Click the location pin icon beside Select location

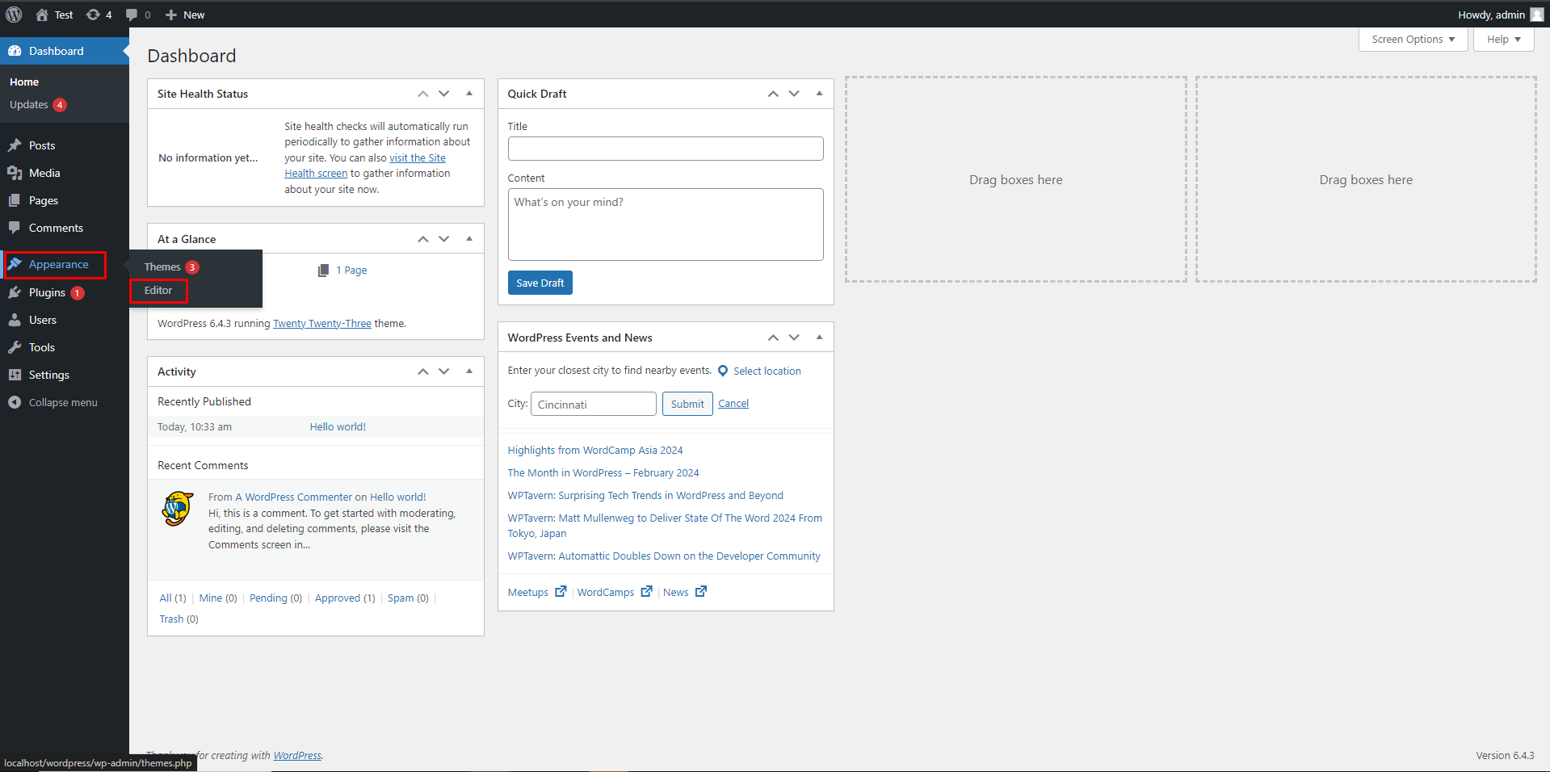coord(723,371)
